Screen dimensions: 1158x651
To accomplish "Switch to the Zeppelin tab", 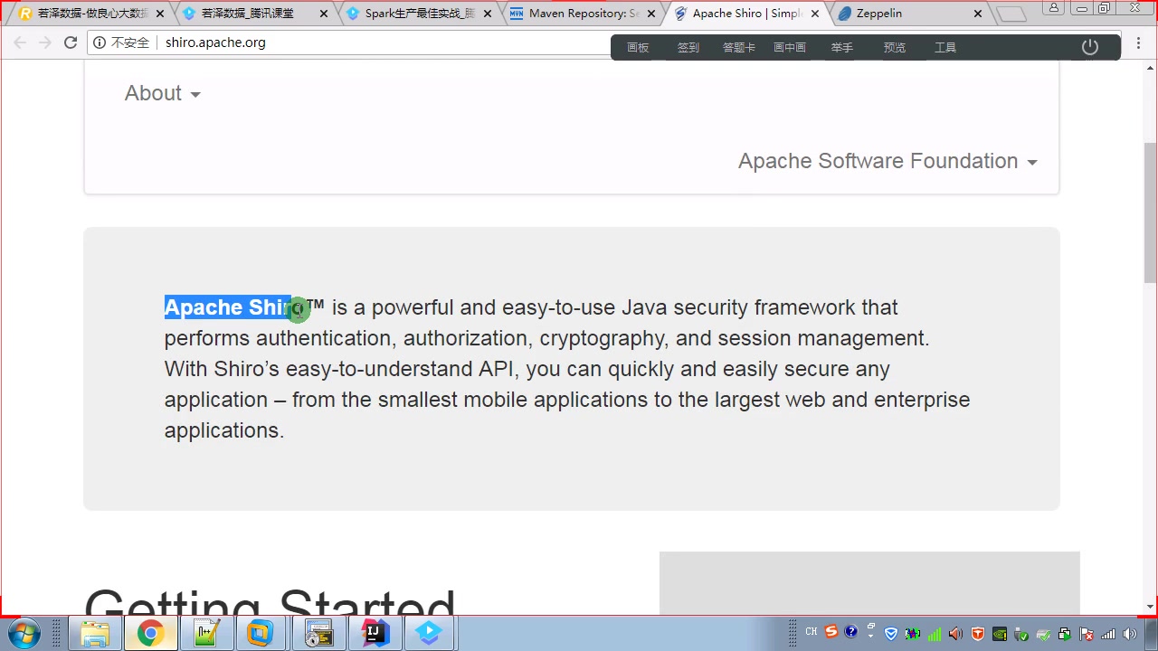I will (x=909, y=14).
